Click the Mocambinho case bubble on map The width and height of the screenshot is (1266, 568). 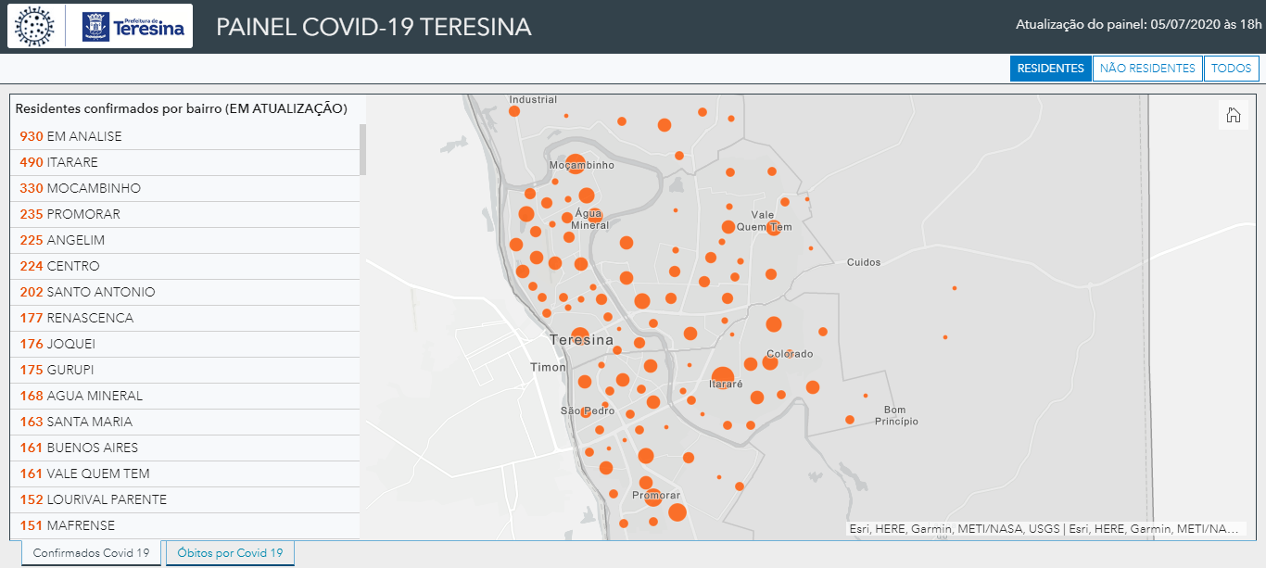tap(576, 163)
